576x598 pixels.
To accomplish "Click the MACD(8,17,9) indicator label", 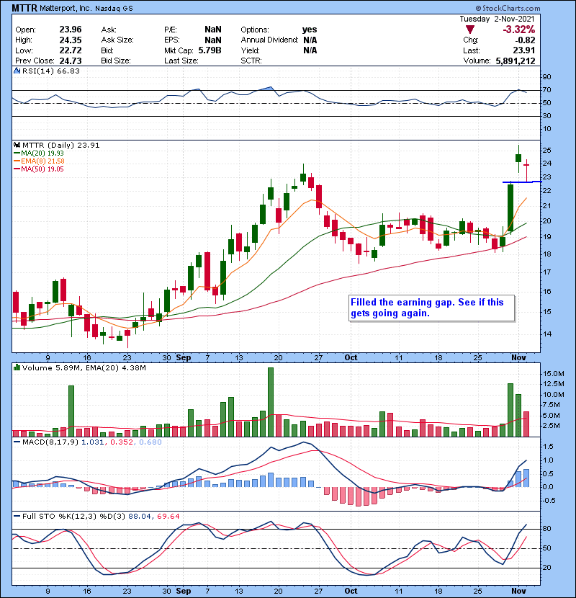I will (50, 442).
